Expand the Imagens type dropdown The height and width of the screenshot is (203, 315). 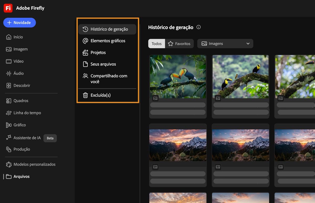click(x=225, y=44)
